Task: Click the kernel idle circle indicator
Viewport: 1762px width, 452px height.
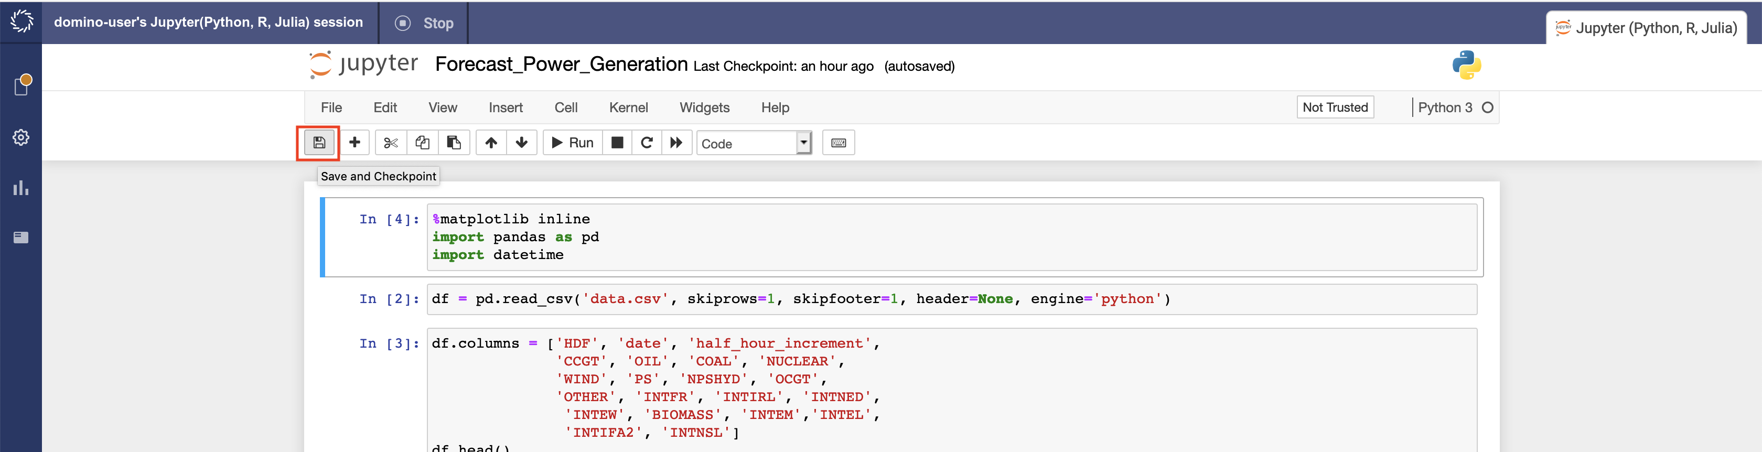Action: (x=1487, y=108)
